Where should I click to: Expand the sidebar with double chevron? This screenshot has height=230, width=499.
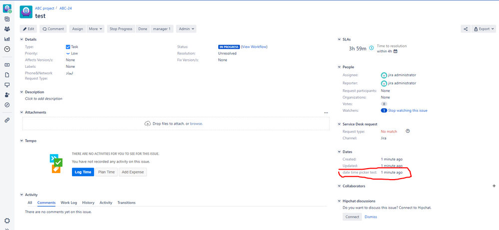[7, 229]
